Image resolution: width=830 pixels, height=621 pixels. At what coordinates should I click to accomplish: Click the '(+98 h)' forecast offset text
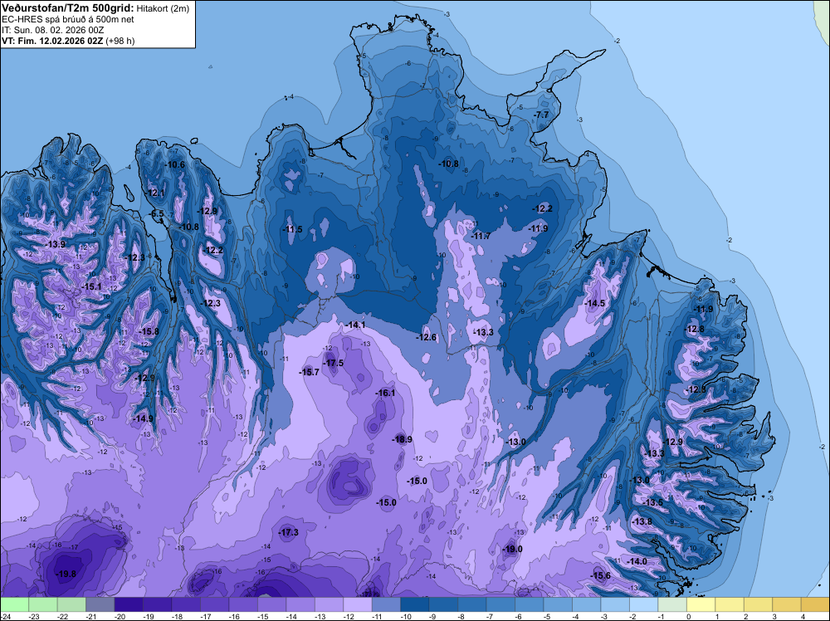click(120, 41)
